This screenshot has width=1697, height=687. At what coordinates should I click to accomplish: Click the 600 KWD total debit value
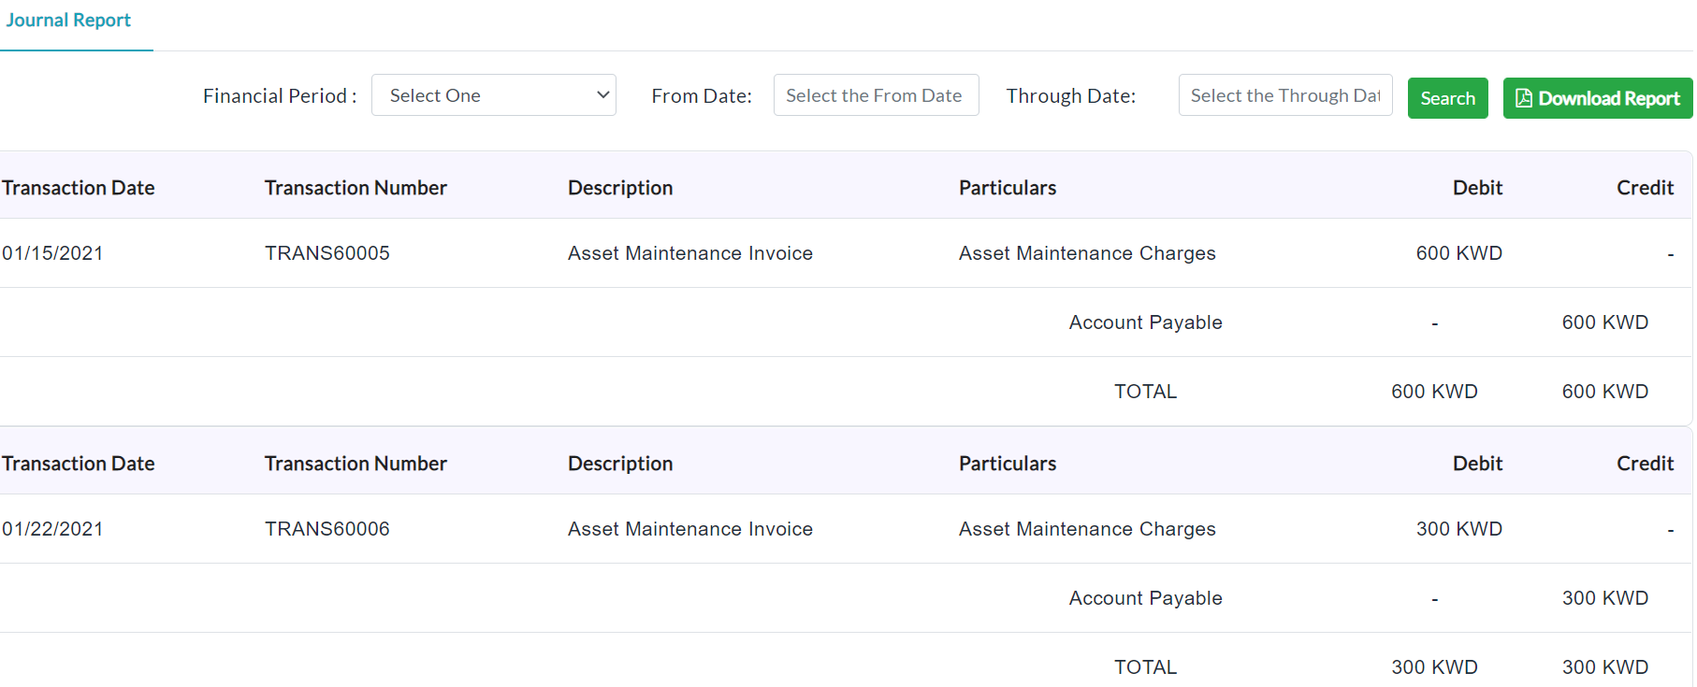pos(1434,392)
